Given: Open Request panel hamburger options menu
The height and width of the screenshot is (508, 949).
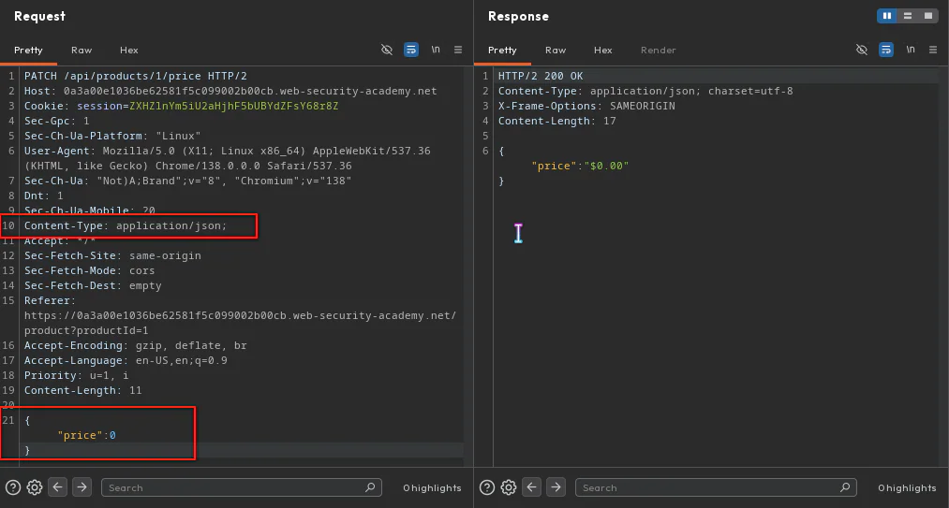Looking at the screenshot, I should pyautogui.click(x=458, y=50).
